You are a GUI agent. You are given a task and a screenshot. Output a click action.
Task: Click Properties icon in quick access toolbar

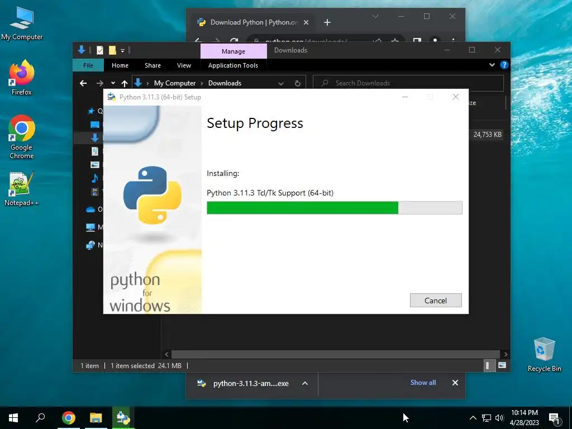click(x=99, y=50)
